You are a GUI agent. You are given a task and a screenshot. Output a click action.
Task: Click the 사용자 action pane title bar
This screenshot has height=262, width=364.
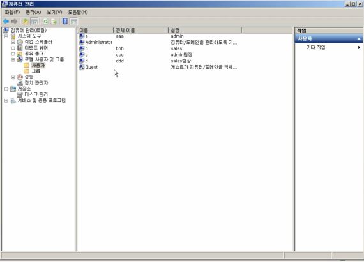point(329,39)
